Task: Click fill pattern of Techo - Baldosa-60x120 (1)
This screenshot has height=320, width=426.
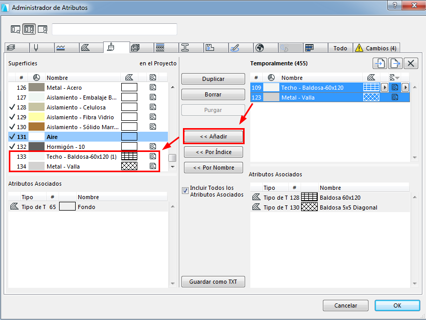Action: click(x=130, y=156)
